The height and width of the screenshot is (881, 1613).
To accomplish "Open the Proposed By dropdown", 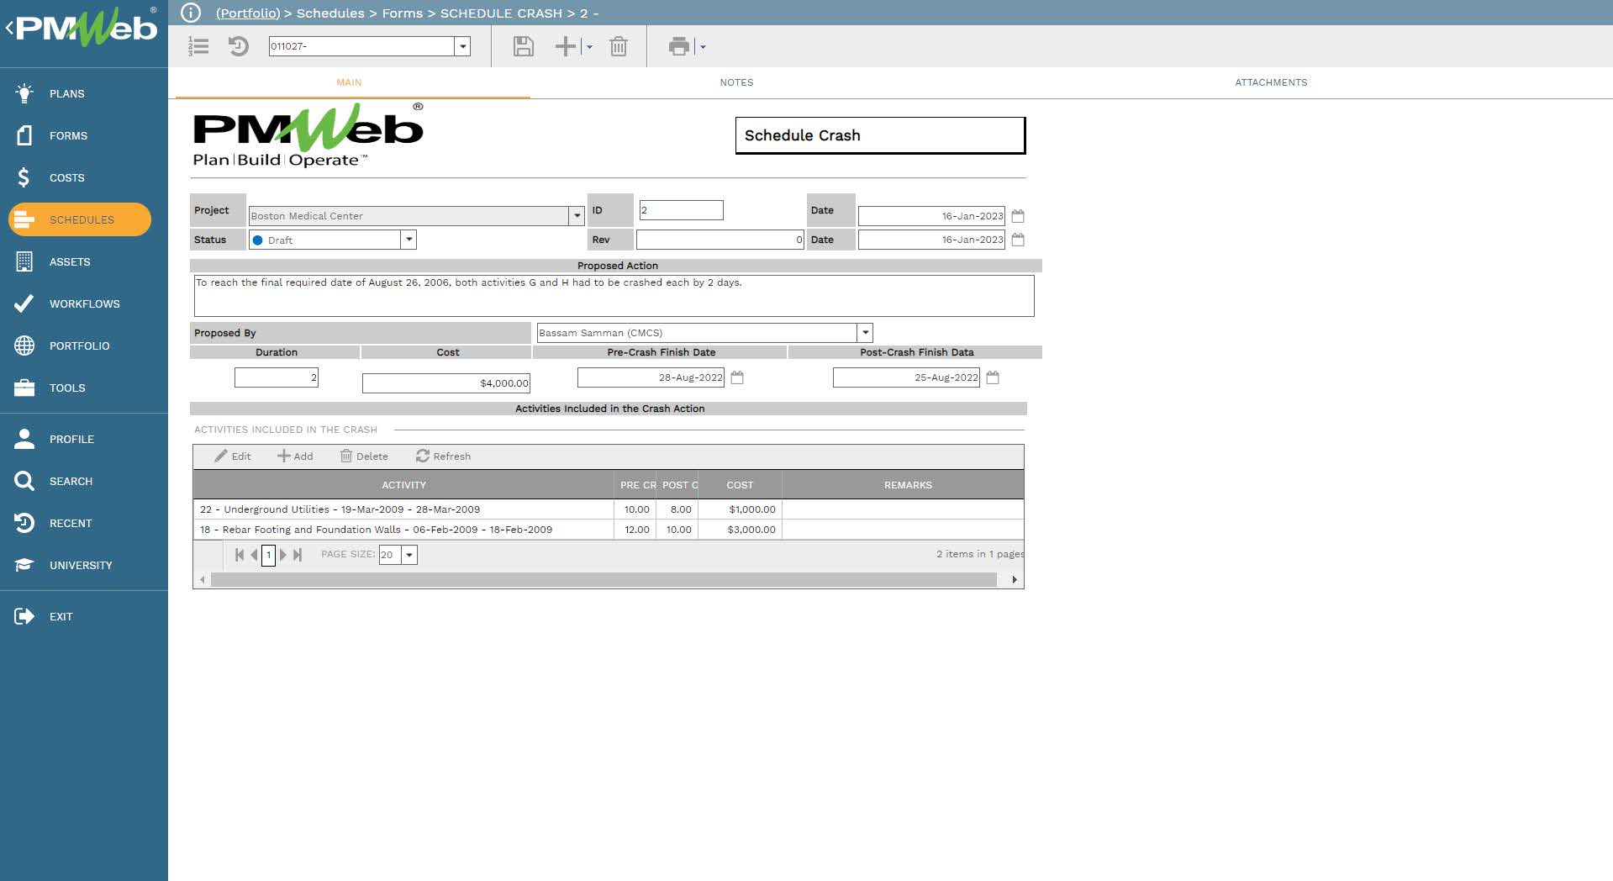I will coord(865,332).
